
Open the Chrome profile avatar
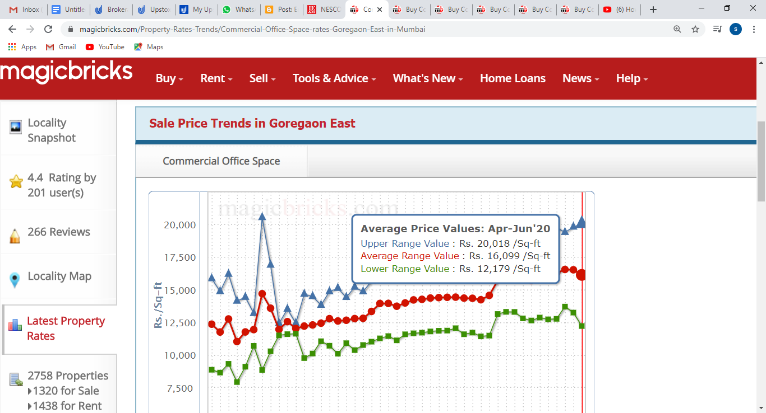point(736,29)
